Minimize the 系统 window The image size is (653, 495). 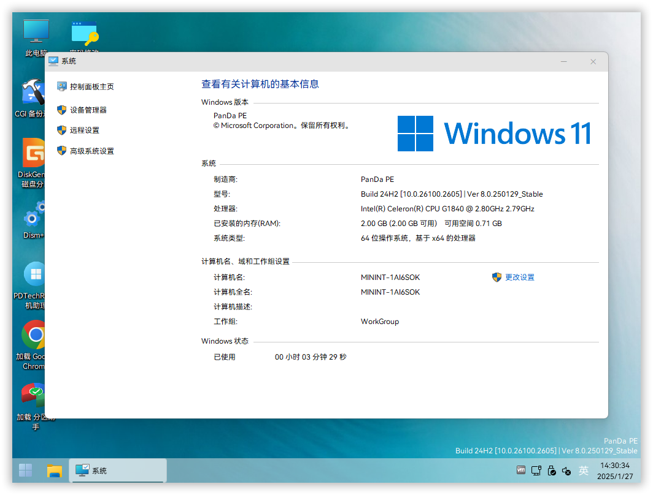(564, 61)
